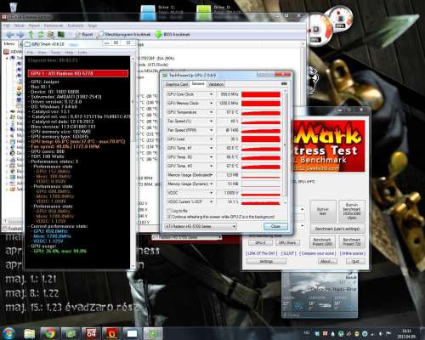Open Windows Start orb
The width and height of the screenshot is (425, 340).
pos(8,333)
